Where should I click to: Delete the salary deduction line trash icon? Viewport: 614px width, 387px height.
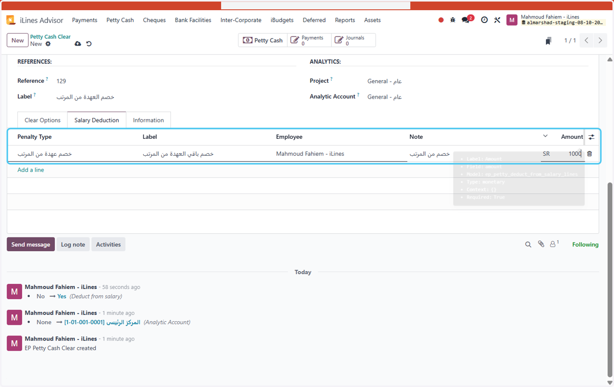[589, 154]
